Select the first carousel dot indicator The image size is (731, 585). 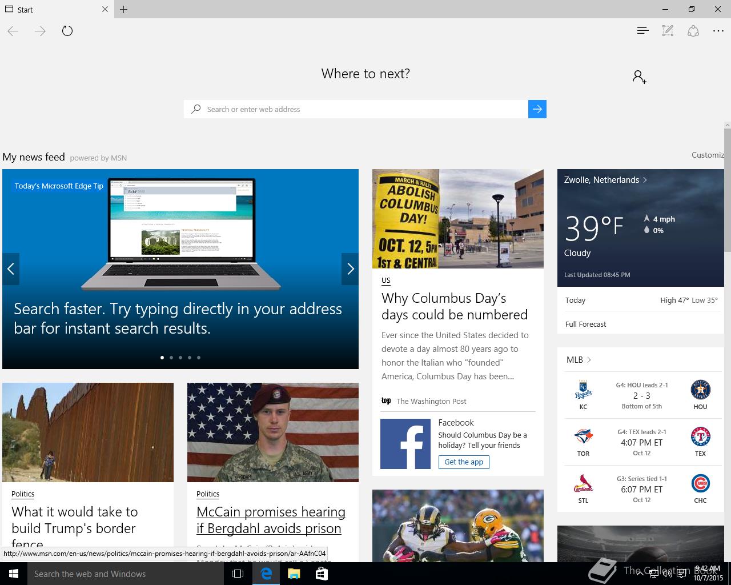(162, 358)
